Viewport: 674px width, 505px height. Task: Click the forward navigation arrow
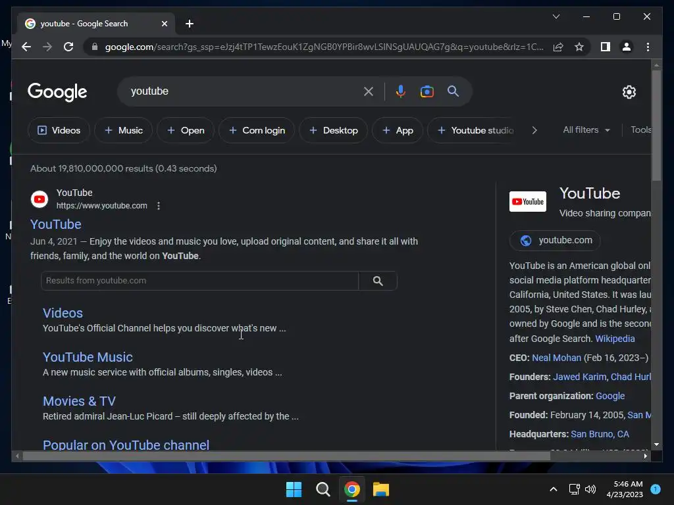(47, 47)
